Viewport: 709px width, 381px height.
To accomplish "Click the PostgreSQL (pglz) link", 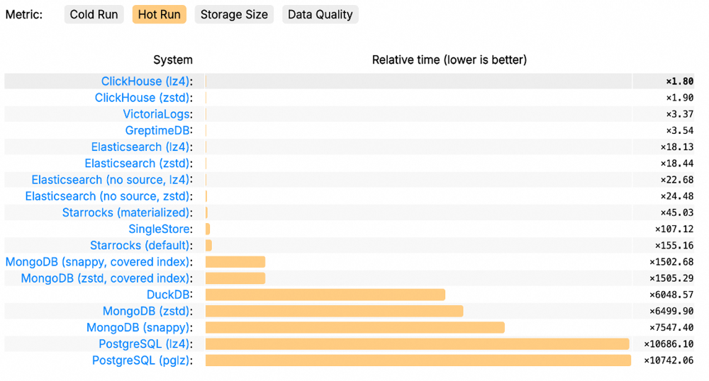I will (141, 360).
